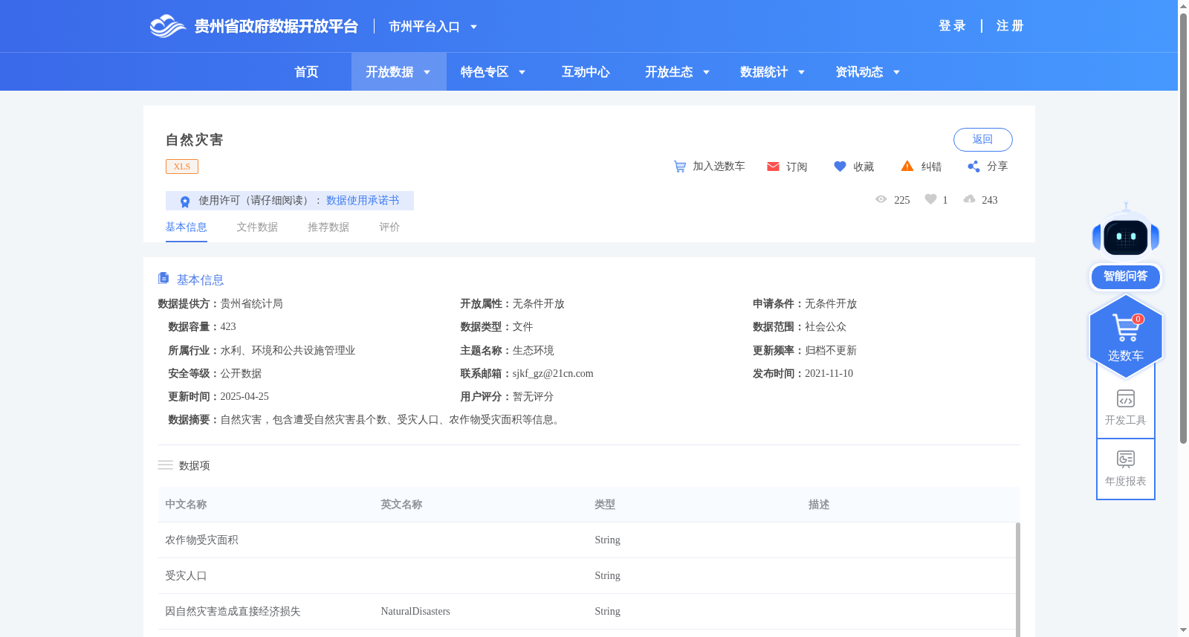Click the cloud download count icon

click(x=969, y=199)
